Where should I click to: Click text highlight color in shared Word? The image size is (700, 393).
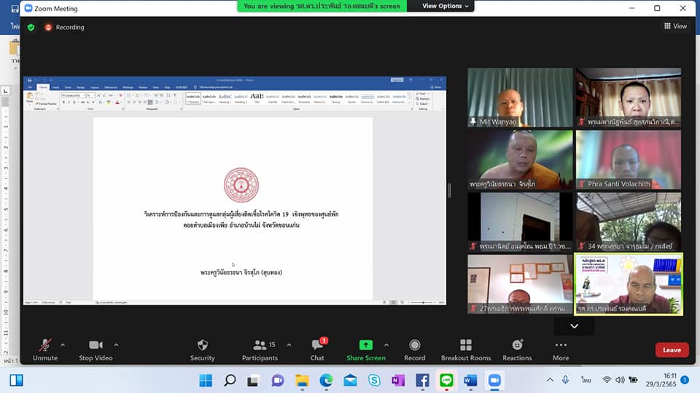coord(108,103)
